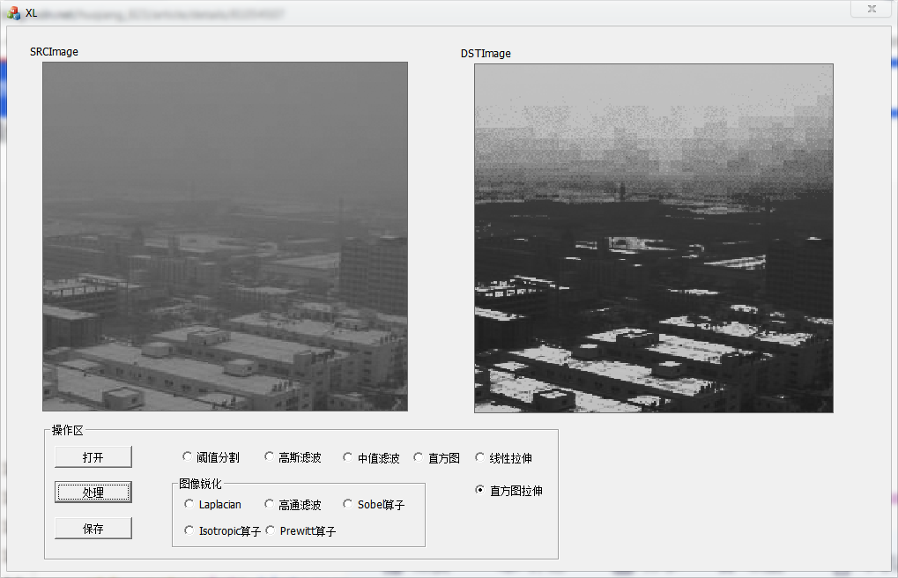Click the 保存 (Save) button
This screenshot has width=898, height=578.
point(93,528)
